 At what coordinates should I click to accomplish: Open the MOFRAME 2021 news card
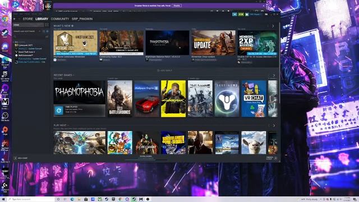click(x=75, y=43)
